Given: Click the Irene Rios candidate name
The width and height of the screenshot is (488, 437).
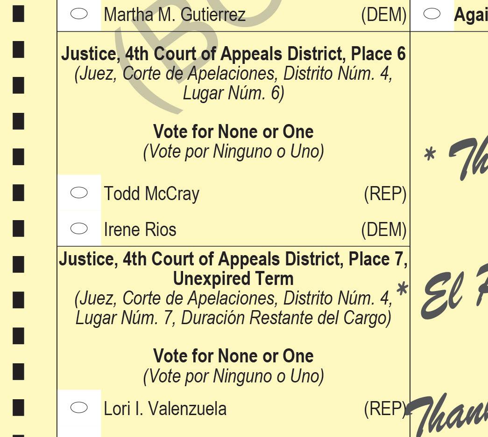Looking at the screenshot, I should [x=140, y=229].
